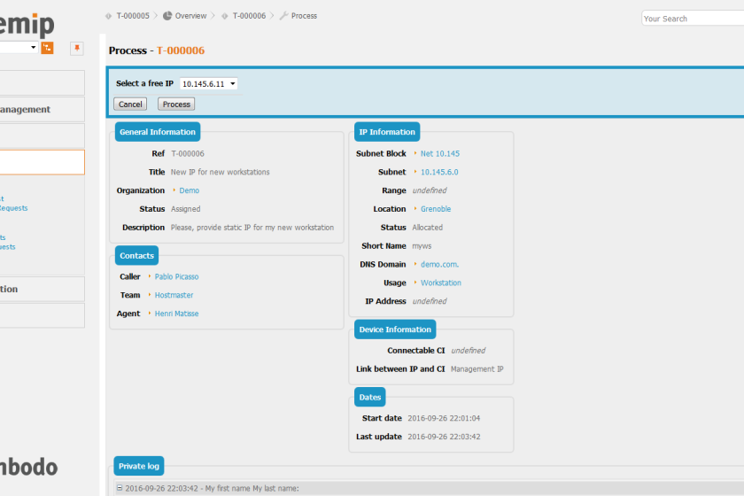Open the Hostmaster team link

point(174,295)
